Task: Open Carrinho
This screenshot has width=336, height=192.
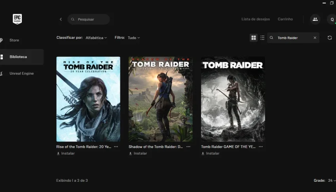Action: click(285, 19)
